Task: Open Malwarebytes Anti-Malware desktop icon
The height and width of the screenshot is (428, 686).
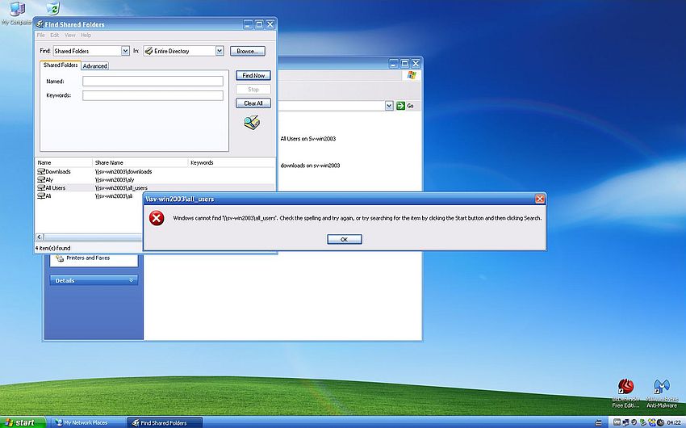Action: coord(661,388)
